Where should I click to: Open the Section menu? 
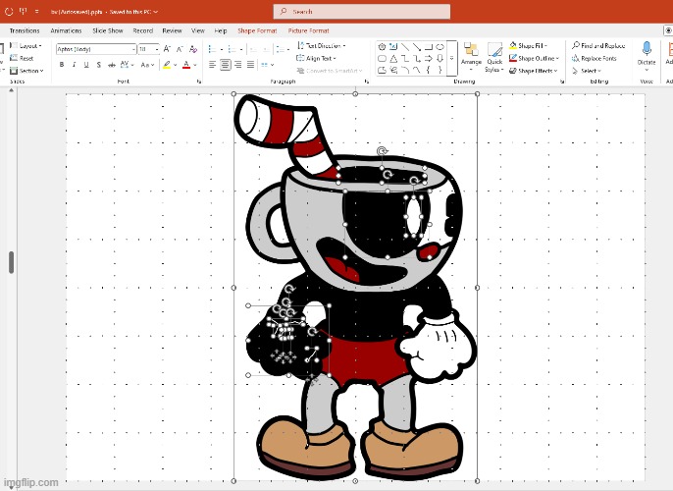pyautogui.click(x=26, y=71)
